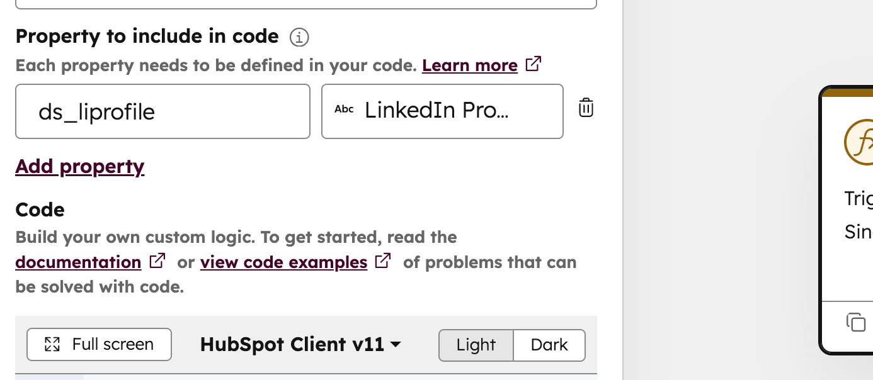Delete the ds_liprofile property with trash icon

click(x=586, y=108)
